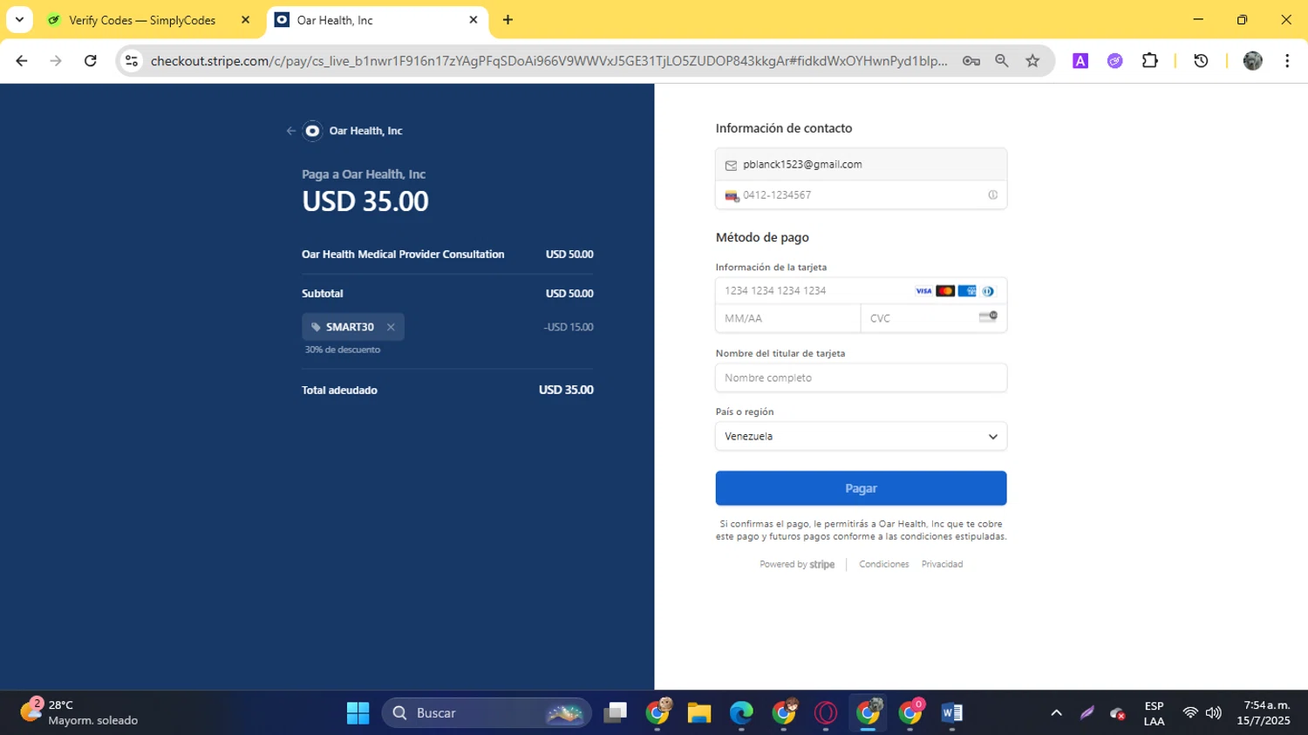Screen dimensions: 1308x735
Task: Open the Windows Start menu
Action: click(x=358, y=713)
